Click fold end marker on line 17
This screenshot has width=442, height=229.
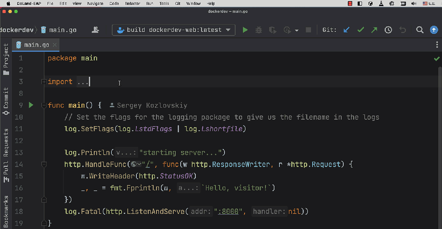pyautogui.click(x=44, y=200)
